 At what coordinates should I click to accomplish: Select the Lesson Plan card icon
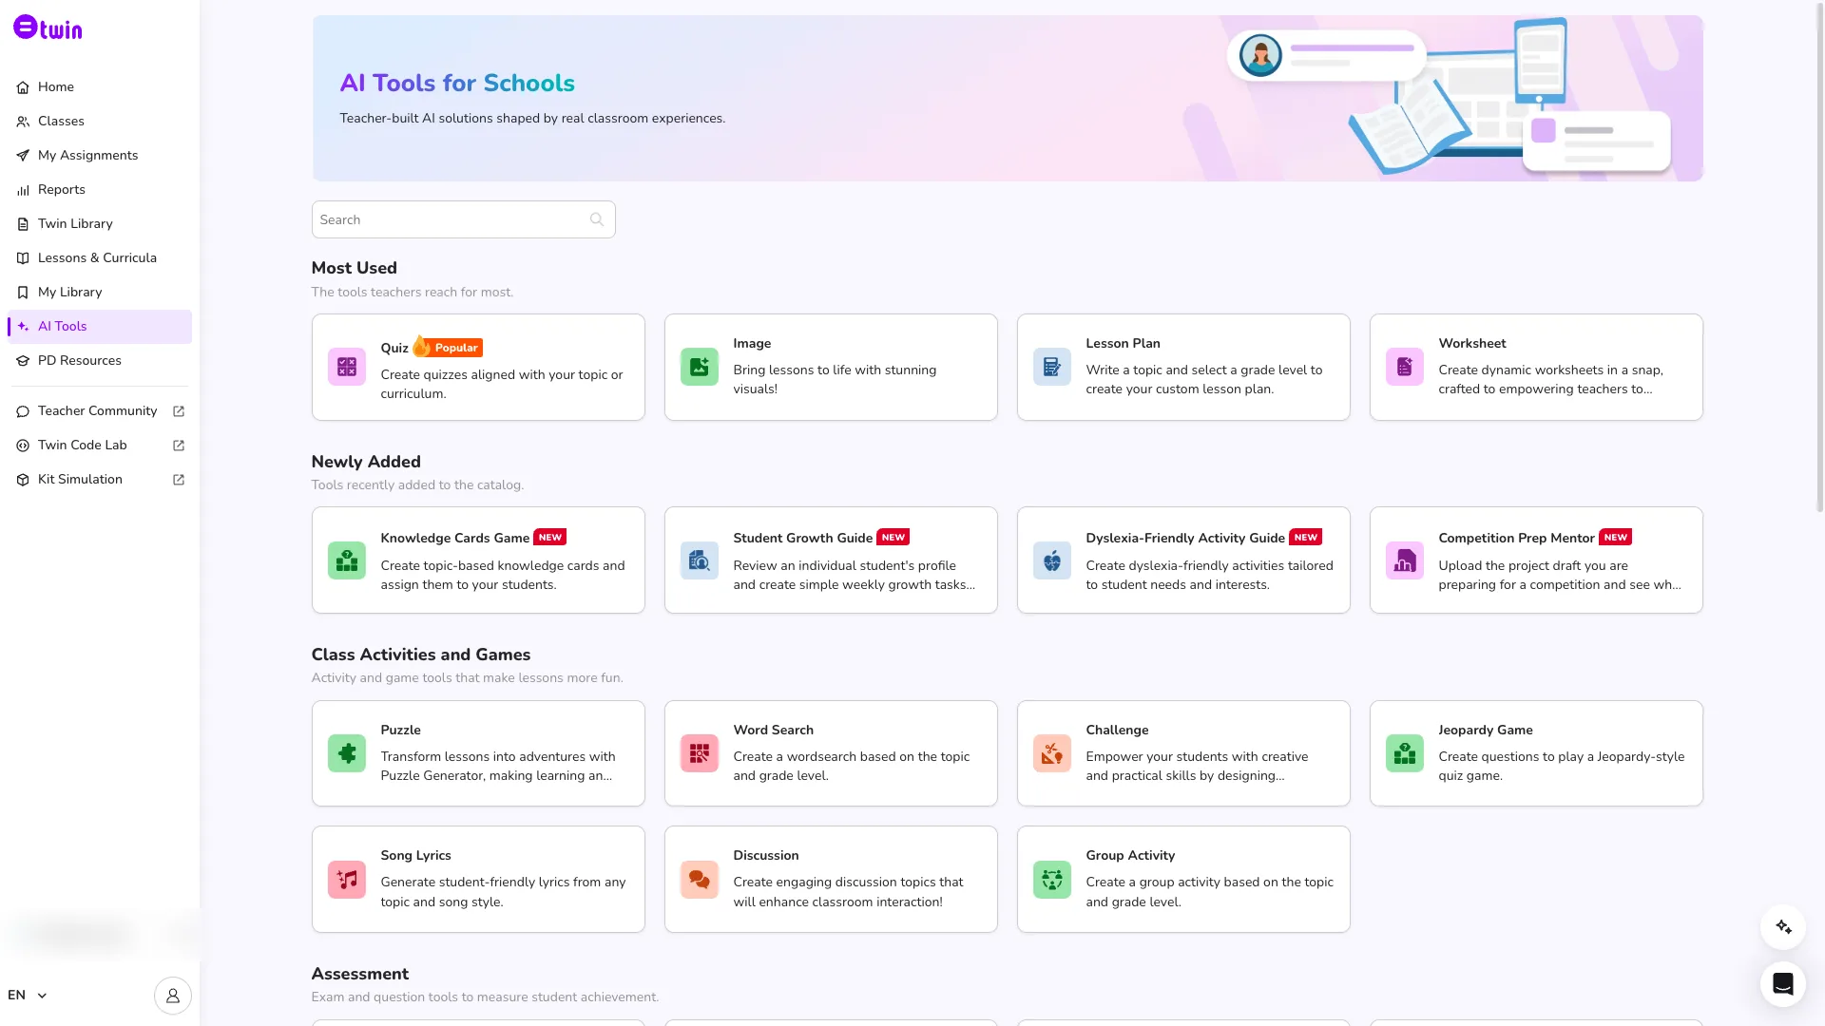pos(1052,367)
